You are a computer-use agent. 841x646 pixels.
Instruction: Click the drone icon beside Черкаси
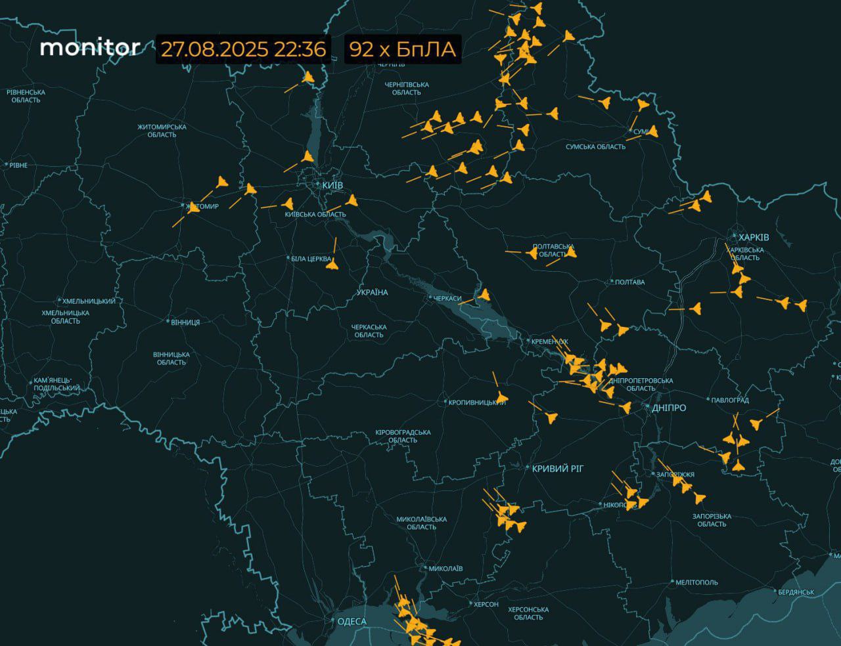484,295
